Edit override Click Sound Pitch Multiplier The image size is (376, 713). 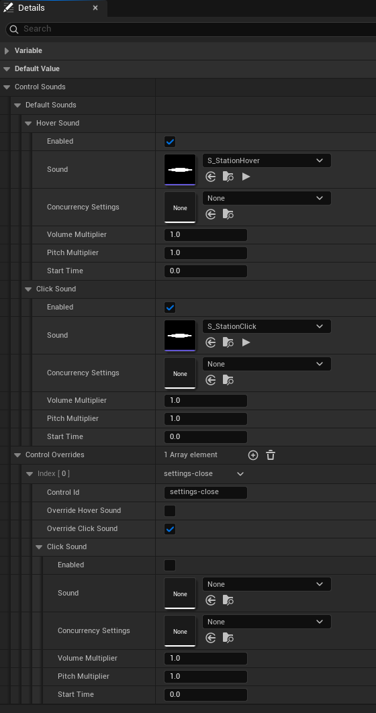tap(205, 677)
